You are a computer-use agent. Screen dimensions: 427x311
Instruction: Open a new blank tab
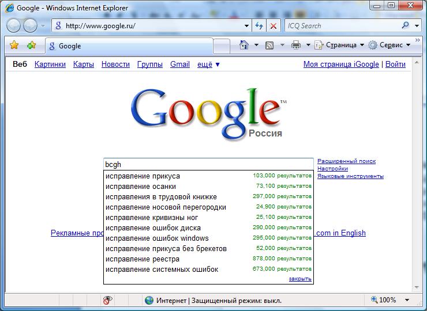[222, 46]
